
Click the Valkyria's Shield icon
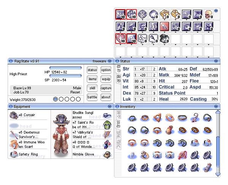pos(108,134)
